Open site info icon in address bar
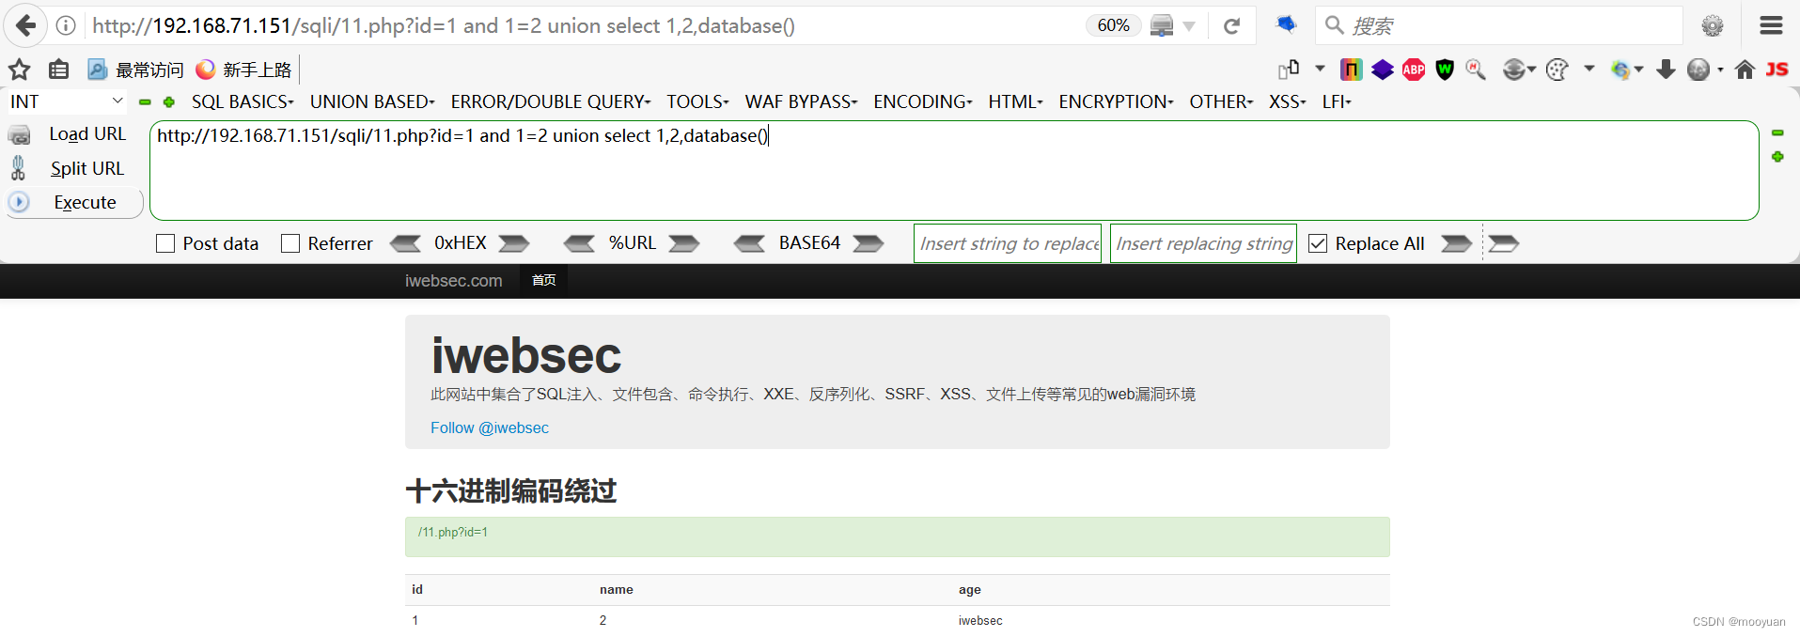 pos(66,25)
